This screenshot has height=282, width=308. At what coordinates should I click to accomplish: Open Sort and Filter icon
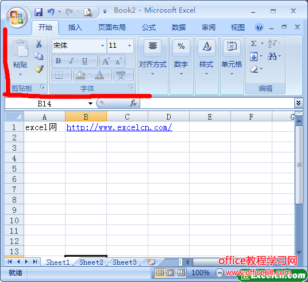tap(272, 43)
